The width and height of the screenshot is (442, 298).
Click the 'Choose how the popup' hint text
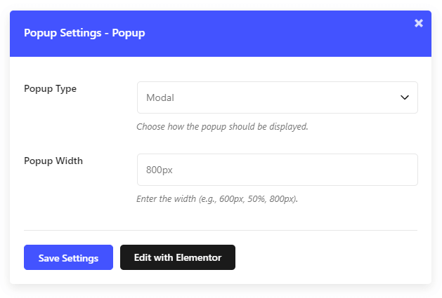click(222, 127)
